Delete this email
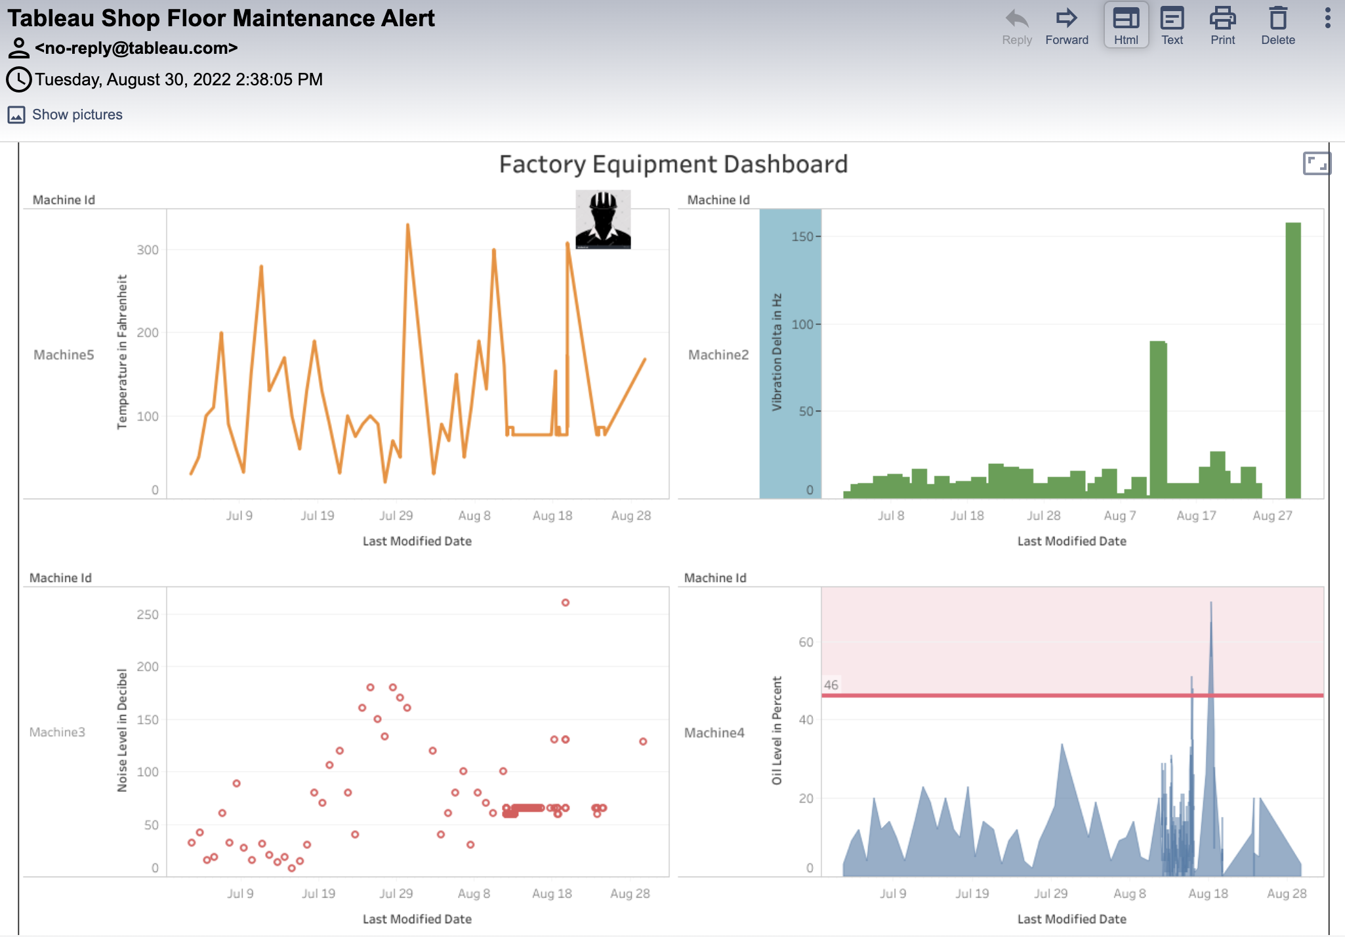Viewport: 1345px width, 937px height. [1278, 28]
